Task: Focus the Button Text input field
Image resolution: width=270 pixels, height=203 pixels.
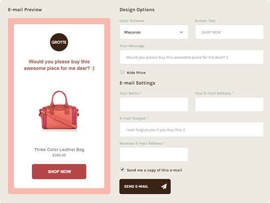Action: point(229,32)
